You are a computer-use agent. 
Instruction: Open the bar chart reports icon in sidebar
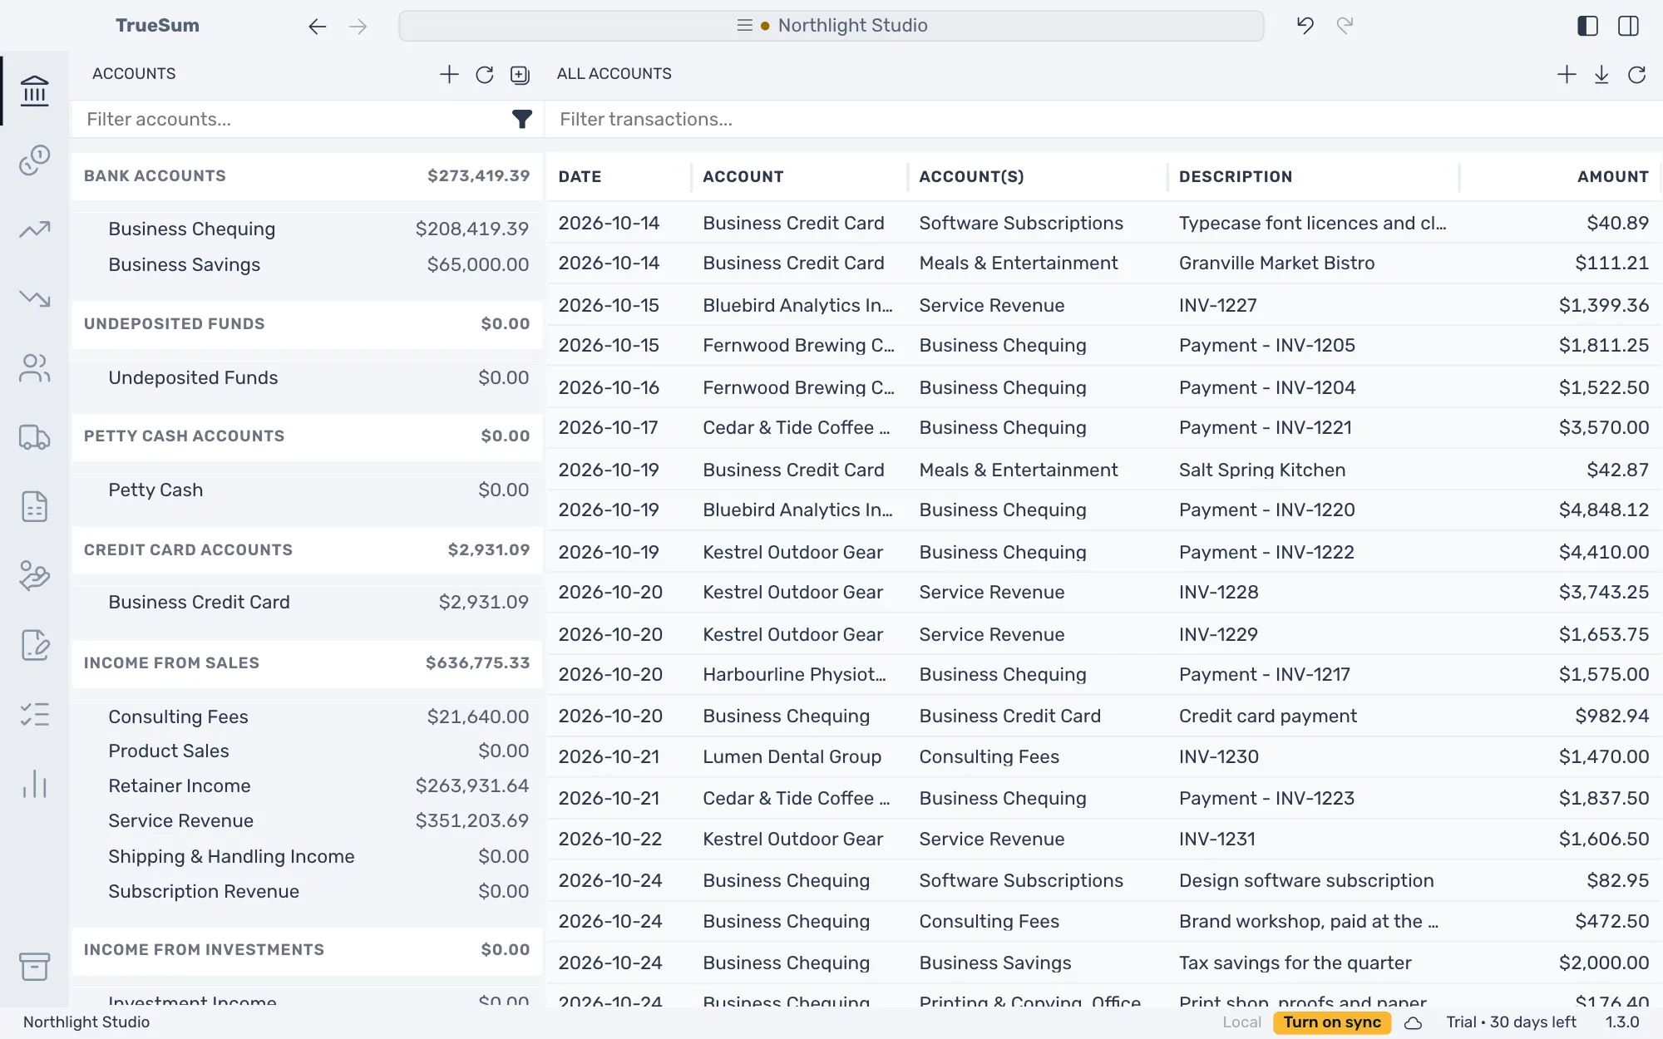[34, 784]
